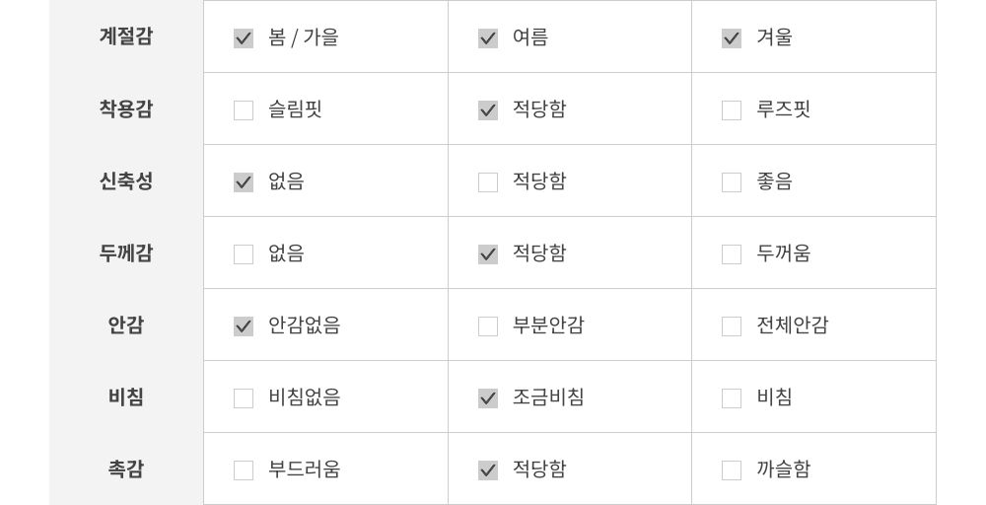The height and width of the screenshot is (505, 986).
Task: Uncheck 적당함 in the 착용감 row
Action: (x=488, y=110)
